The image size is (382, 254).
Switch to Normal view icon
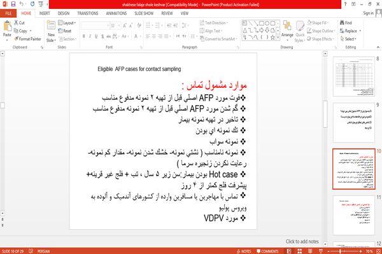289,251
